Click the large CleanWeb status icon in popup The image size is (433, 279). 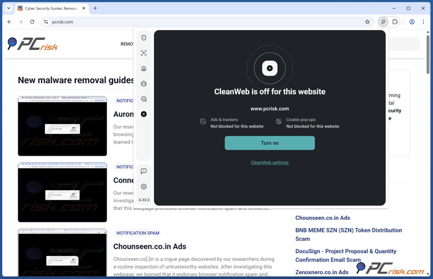pyautogui.click(x=270, y=68)
